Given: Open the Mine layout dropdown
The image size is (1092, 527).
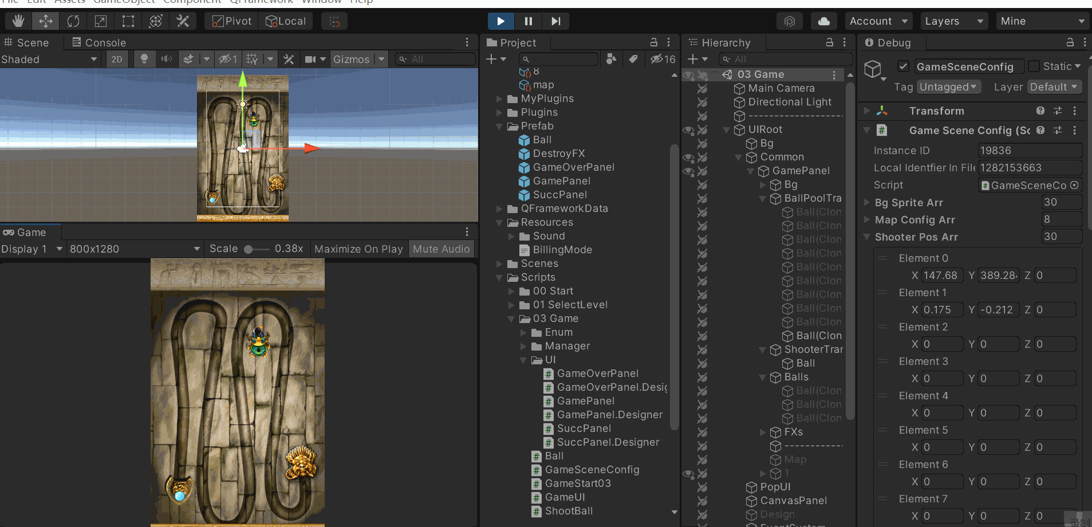Looking at the screenshot, I should 1042,21.
